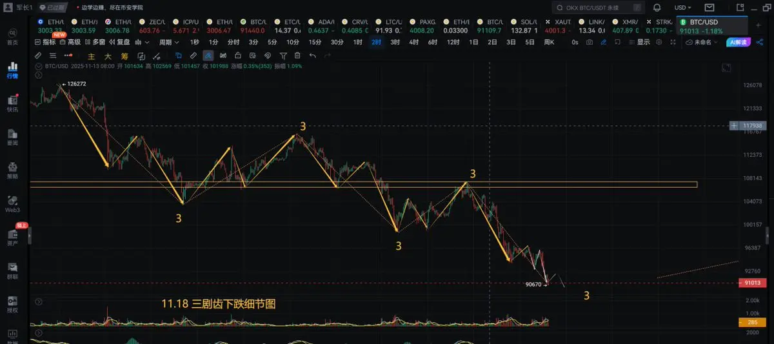Click the filter funnel icon
The height and width of the screenshot is (344, 774).
[x=283, y=56]
